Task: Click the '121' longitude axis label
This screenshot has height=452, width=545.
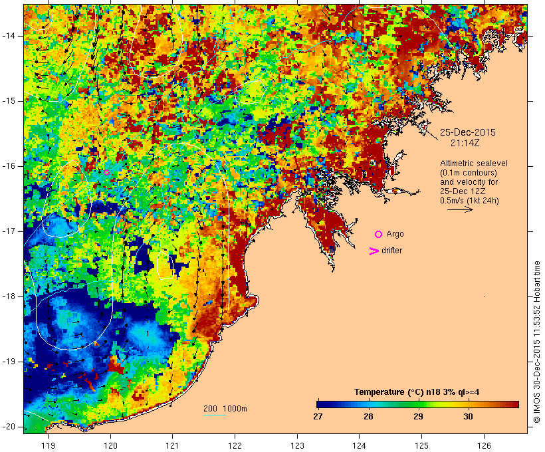Action: pyautogui.click(x=172, y=445)
